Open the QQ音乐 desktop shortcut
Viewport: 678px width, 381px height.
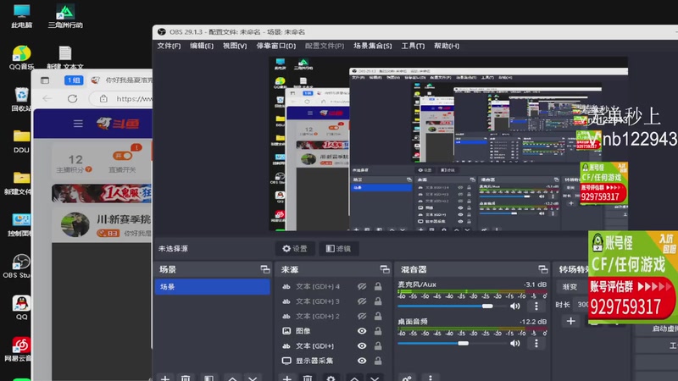(x=21, y=58)
